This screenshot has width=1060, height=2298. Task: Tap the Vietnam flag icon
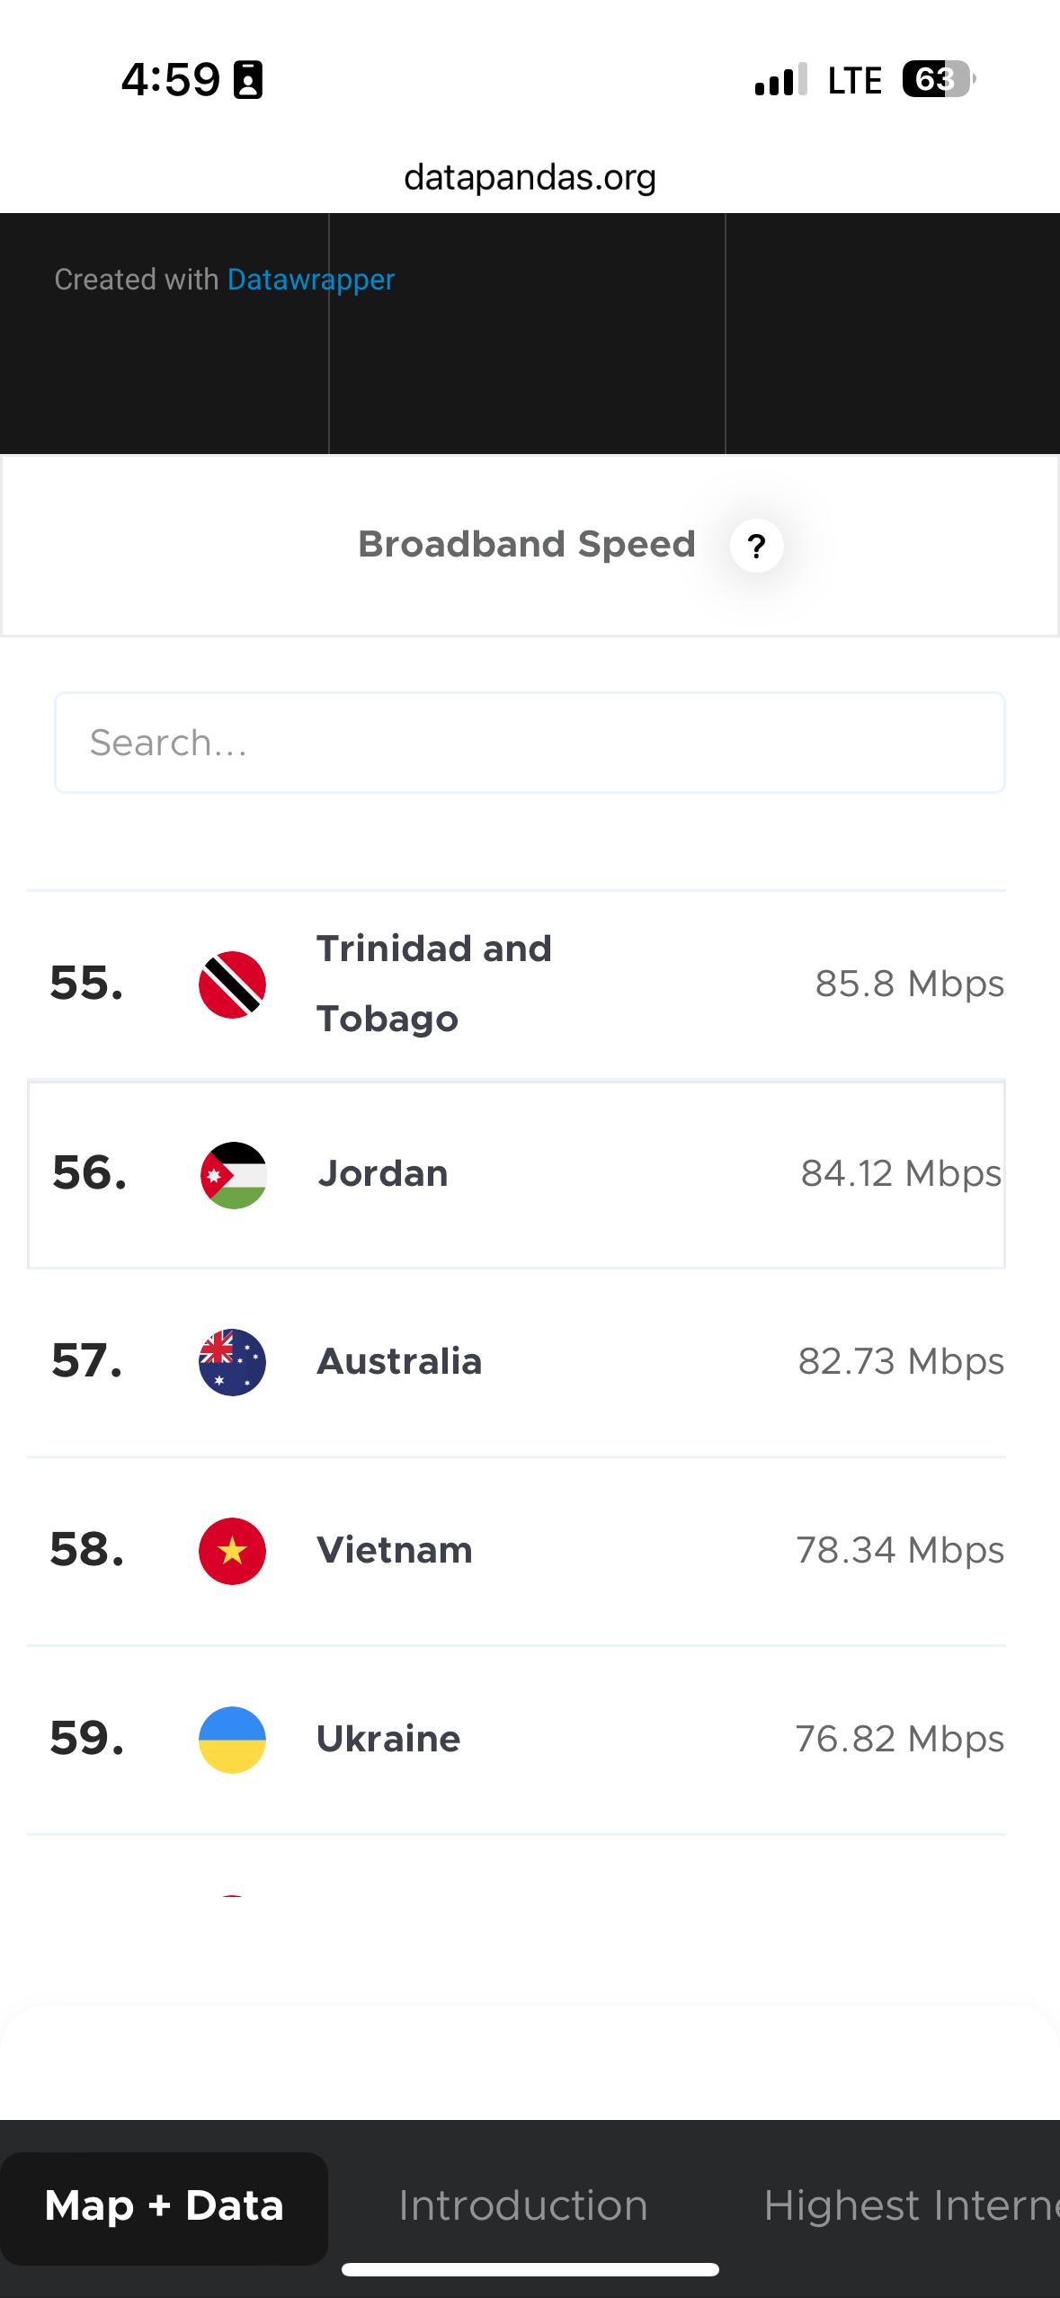pyautogui.click(x=232, y=1551)
